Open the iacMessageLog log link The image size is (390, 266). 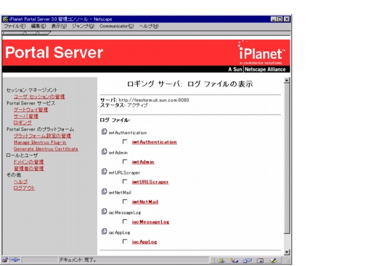point(151,222)
